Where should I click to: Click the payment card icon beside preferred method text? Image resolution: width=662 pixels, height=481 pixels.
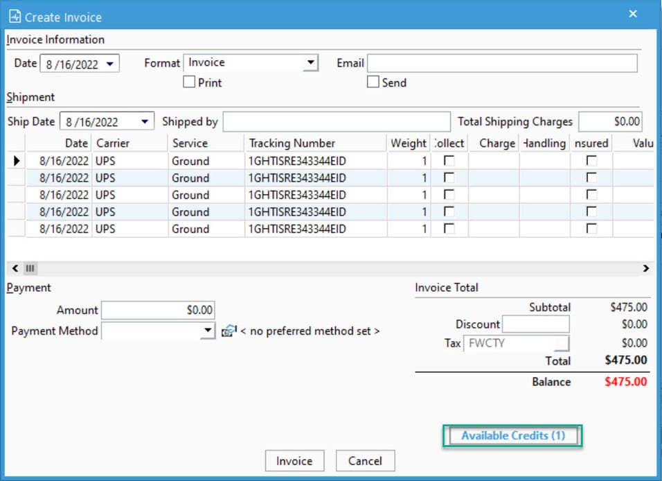[229, 331]
